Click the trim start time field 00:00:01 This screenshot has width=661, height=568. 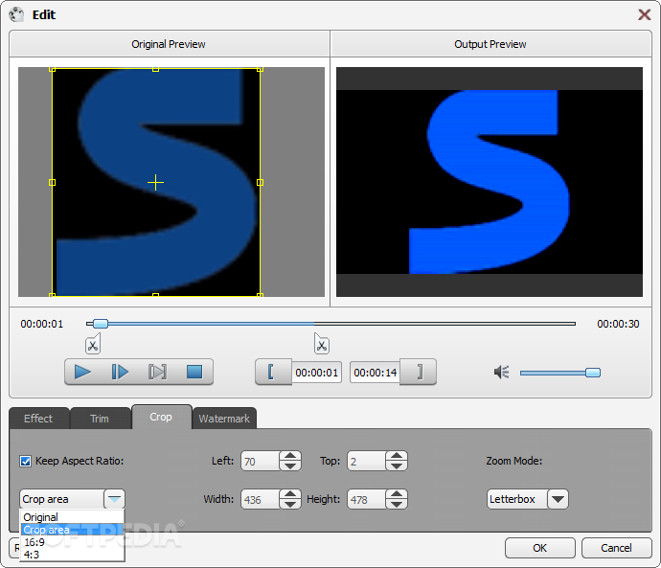(316, 373)
